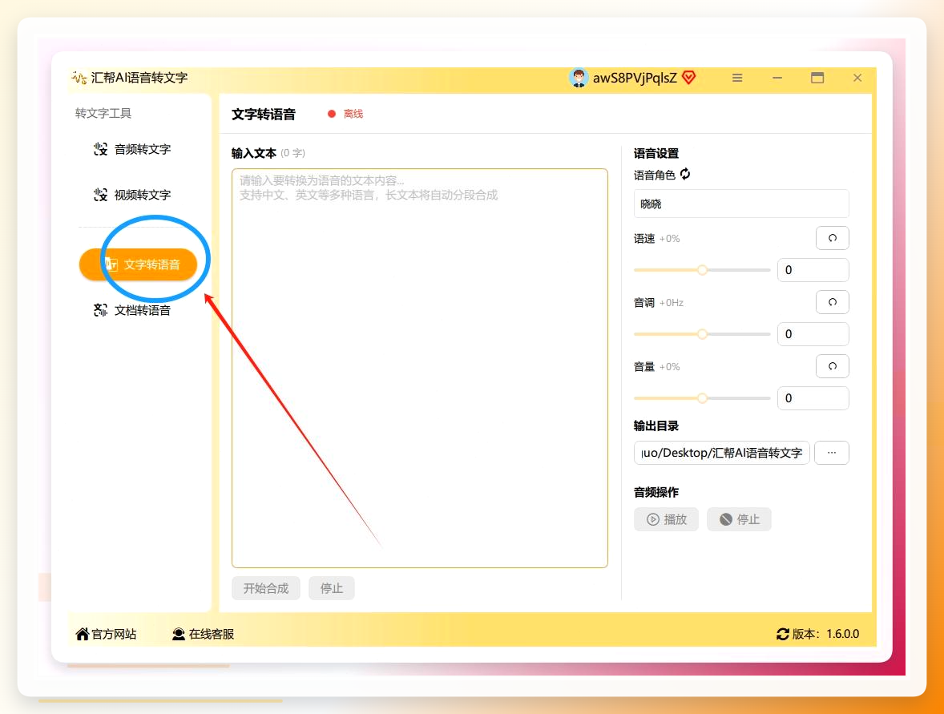The width and height of the screenshot is (944, 714).
Task: Reset the 音调 value
Action: (x=833, y=302)
